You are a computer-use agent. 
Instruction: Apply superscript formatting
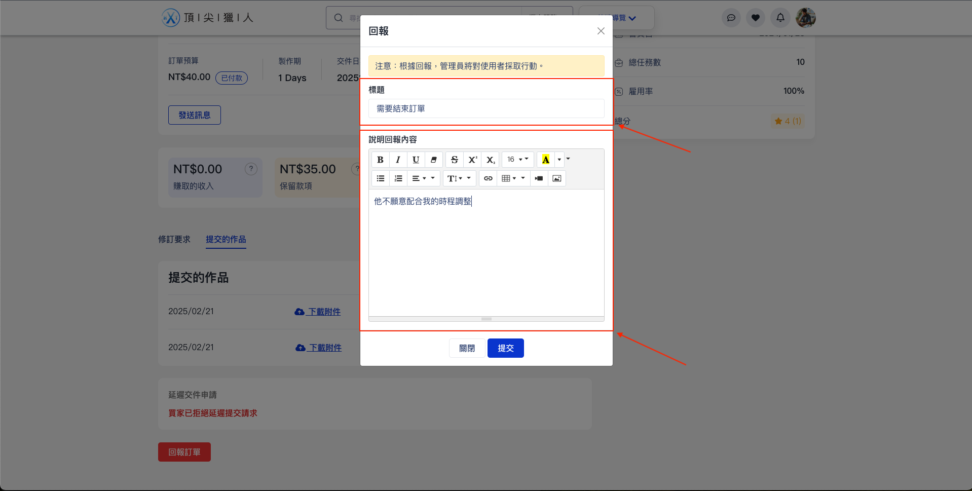coord(472,159)
